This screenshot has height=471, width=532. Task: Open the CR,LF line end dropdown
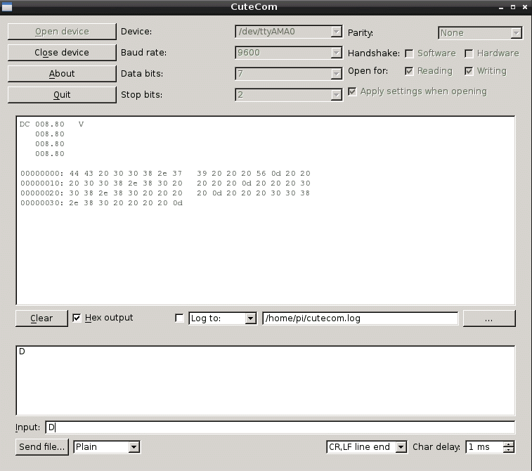pos(401,447)
